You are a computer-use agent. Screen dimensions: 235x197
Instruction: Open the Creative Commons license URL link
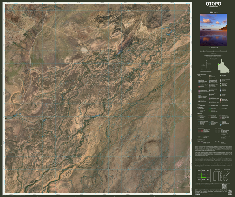tap(210, 195)
